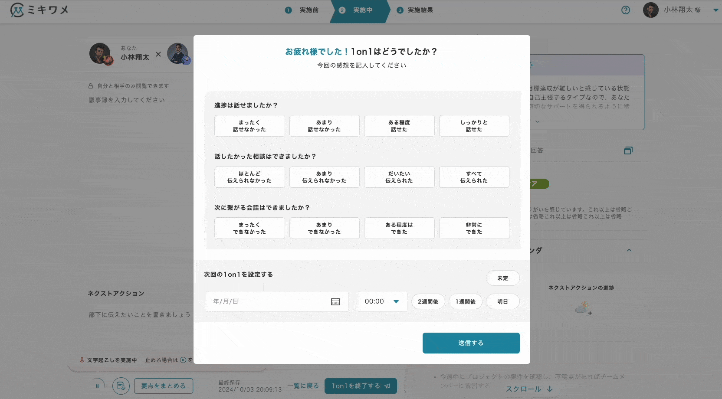The height and width of the screenshot is (399, 722).
Task: Choose 非常にできた option
Action: [x=474, y=228]
